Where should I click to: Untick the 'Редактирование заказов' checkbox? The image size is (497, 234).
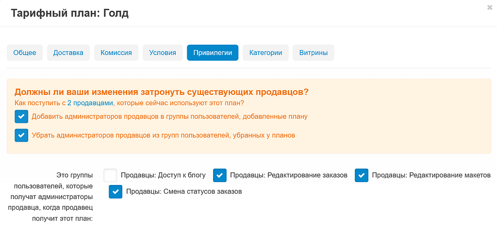click(220, 175)
